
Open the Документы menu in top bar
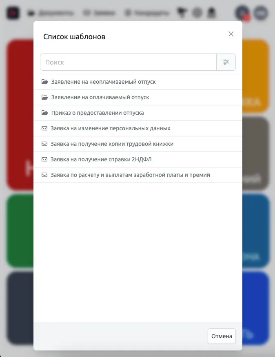[x=51, y=13]
